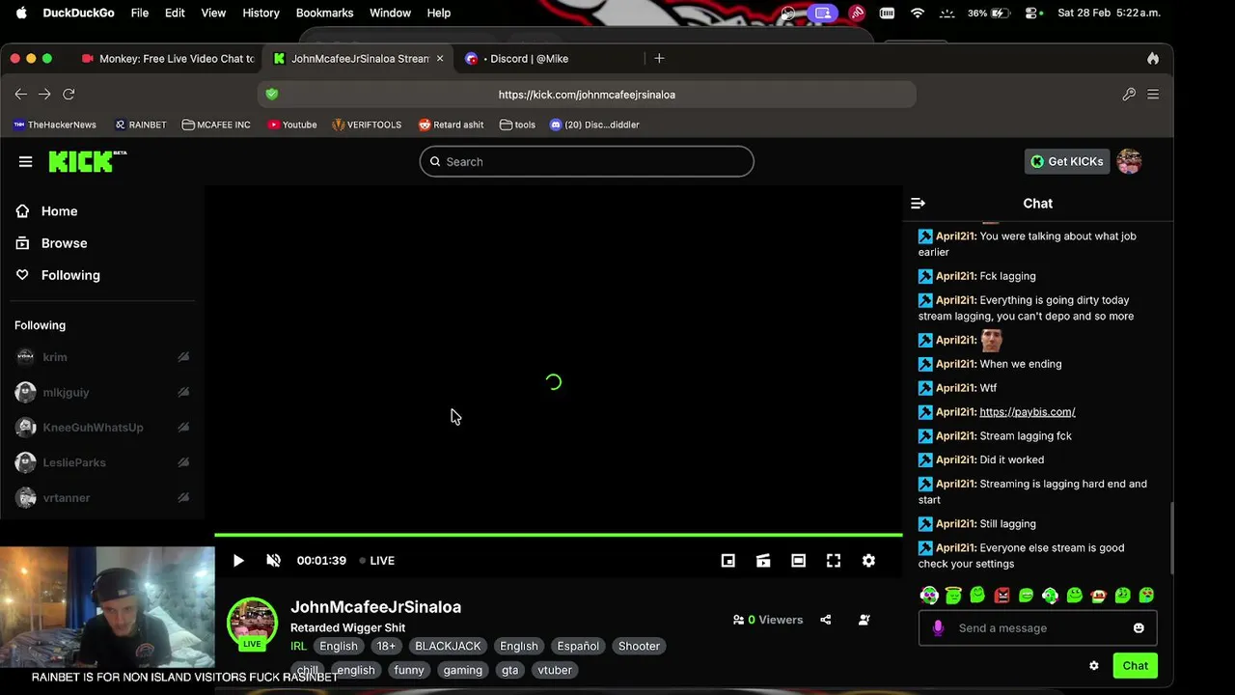Open the paybis.com link in chat

pyautogui.click(x=1027, y=412)
